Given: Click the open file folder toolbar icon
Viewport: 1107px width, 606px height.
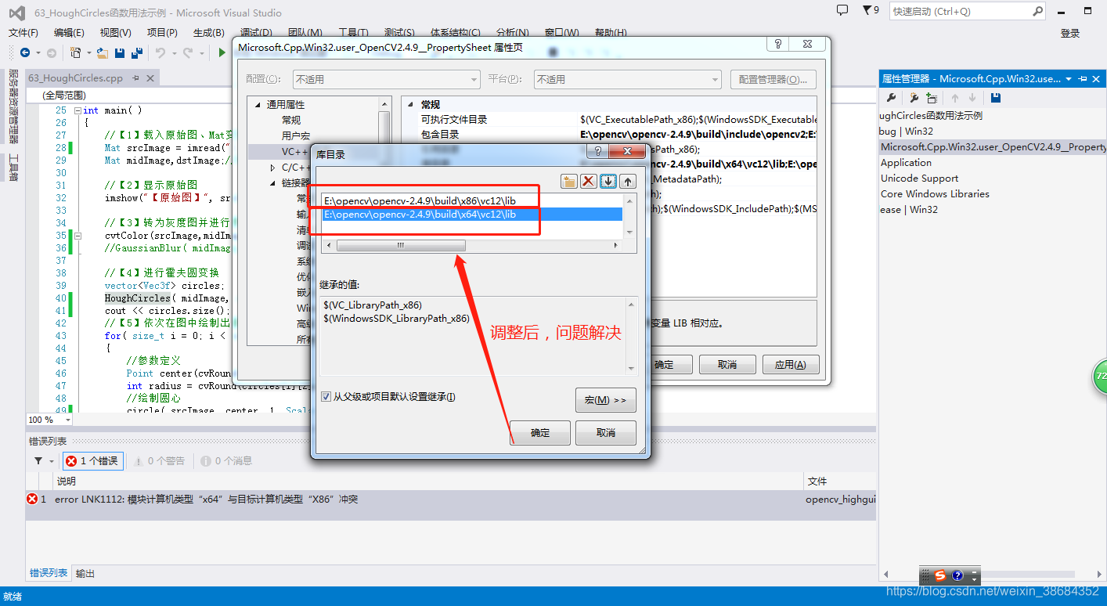Looking at the screenshot, I should (x=102, y=52).
